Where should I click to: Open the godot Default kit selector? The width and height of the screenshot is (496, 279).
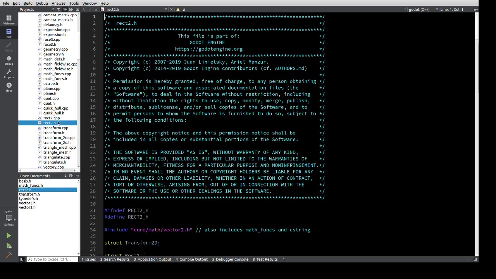[x=9, y=218]
